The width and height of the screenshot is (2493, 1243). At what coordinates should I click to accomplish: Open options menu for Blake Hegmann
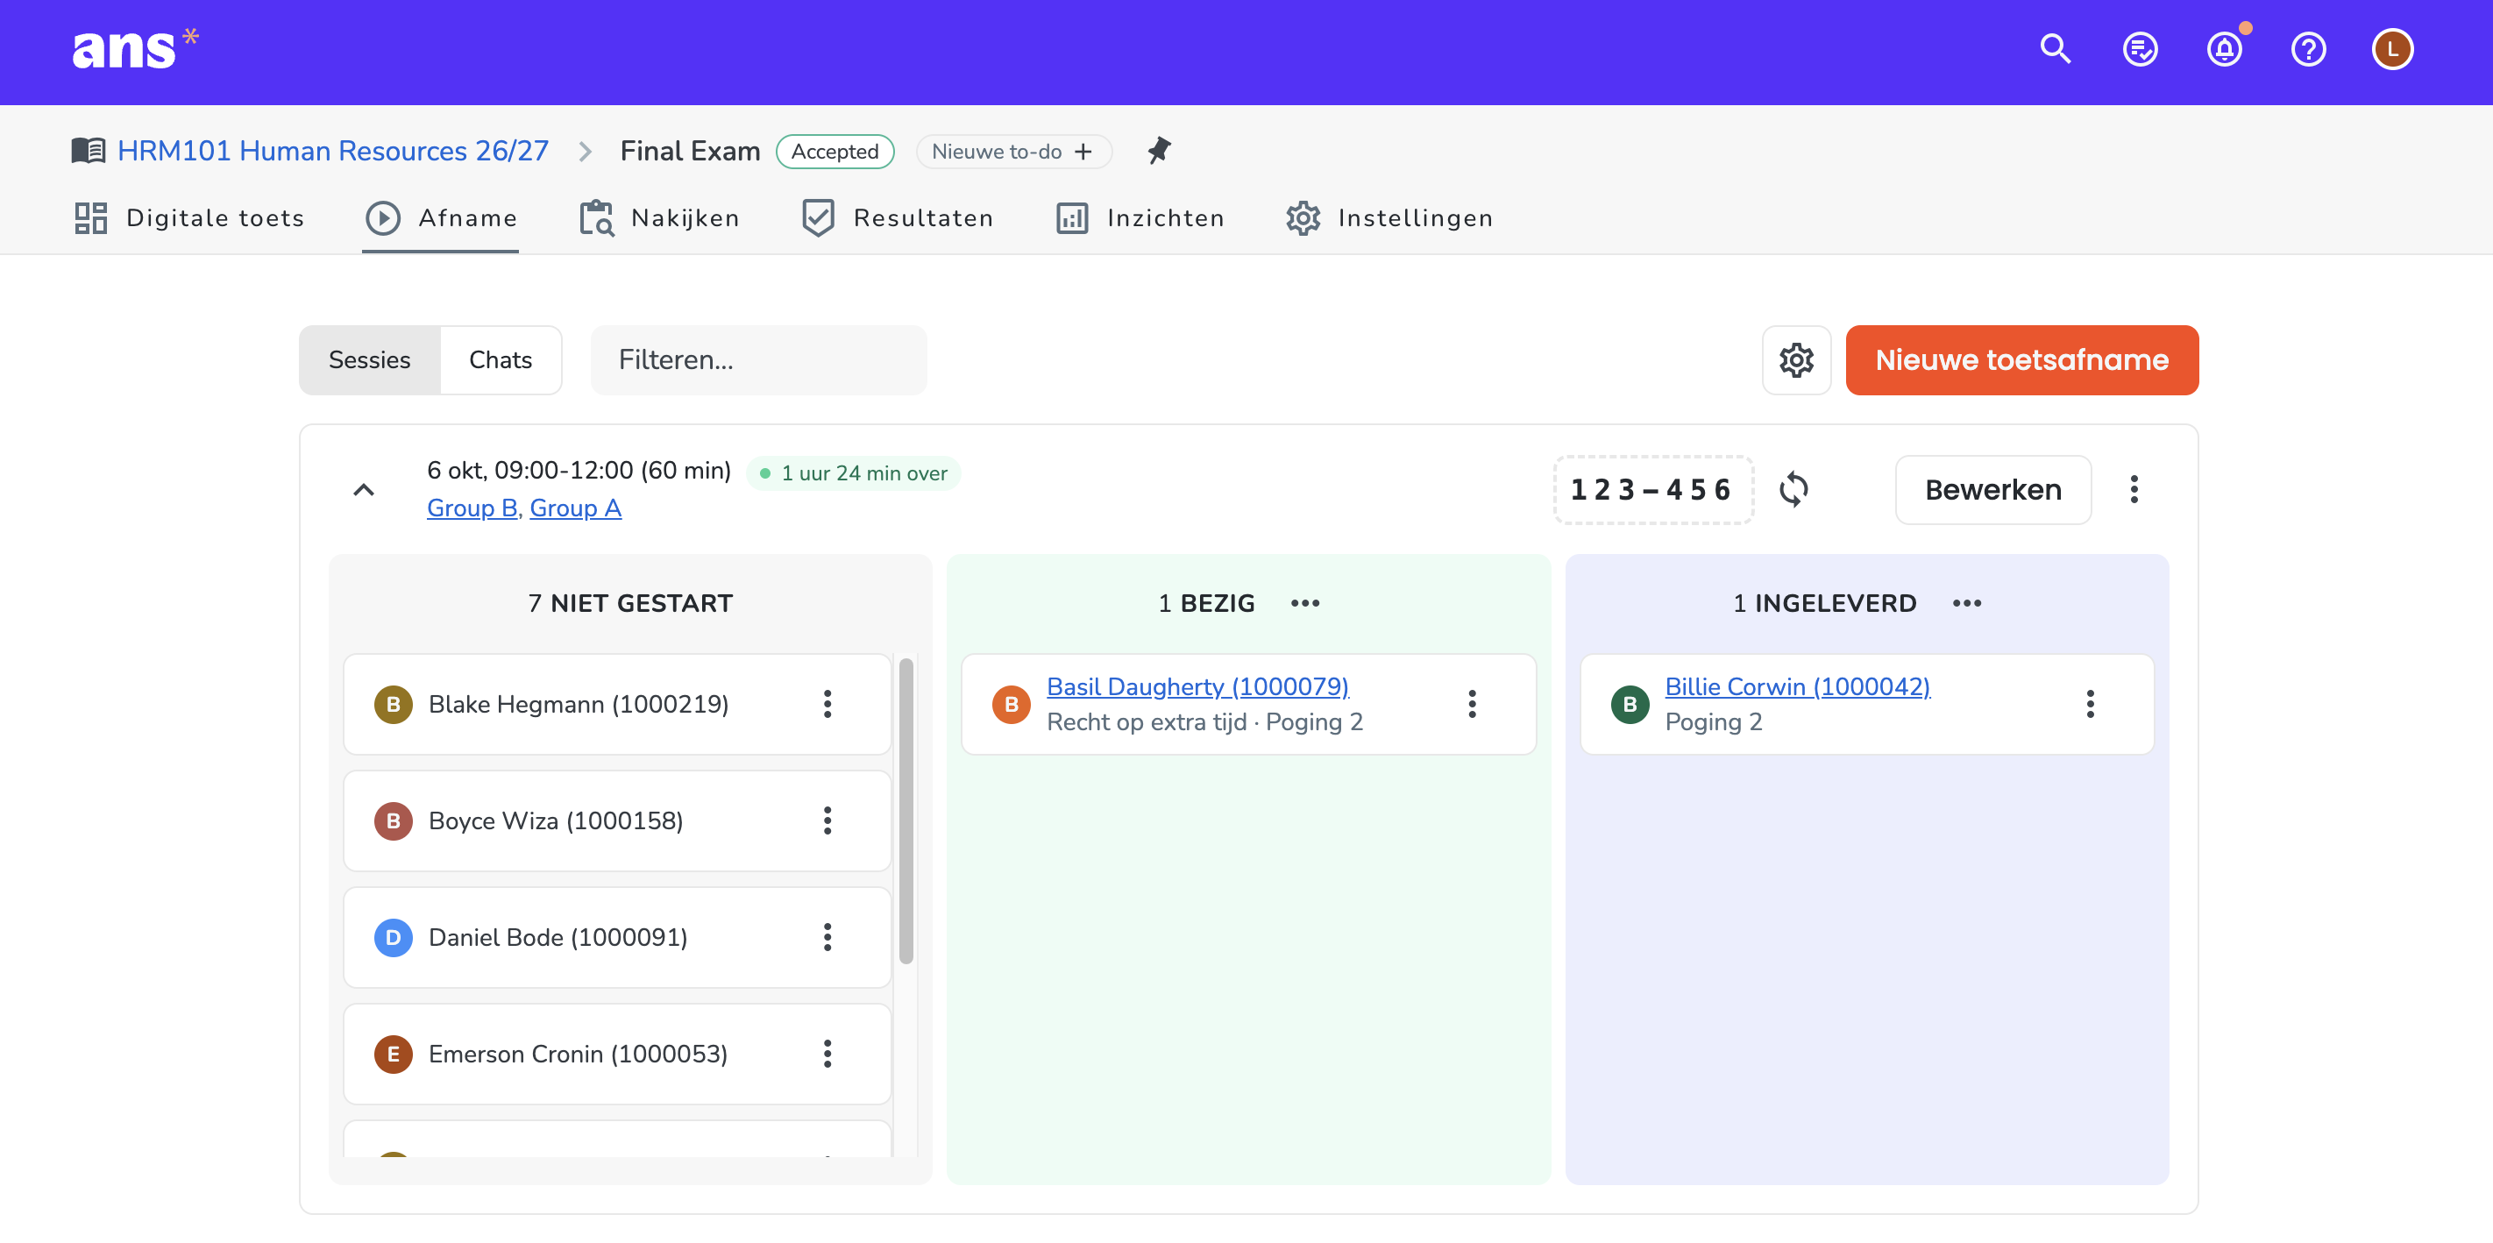(827, 704)
